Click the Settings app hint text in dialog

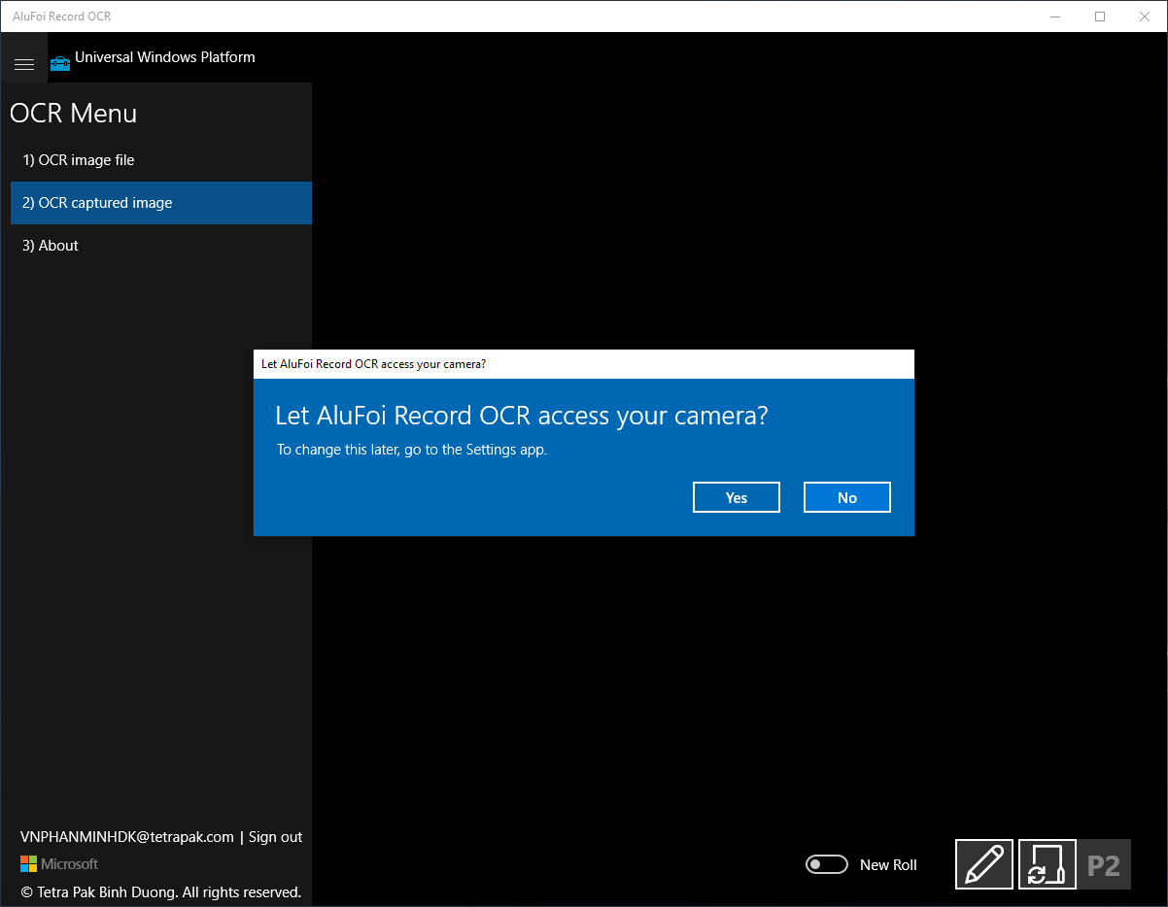pyautogui.click(x=412, y=450)
